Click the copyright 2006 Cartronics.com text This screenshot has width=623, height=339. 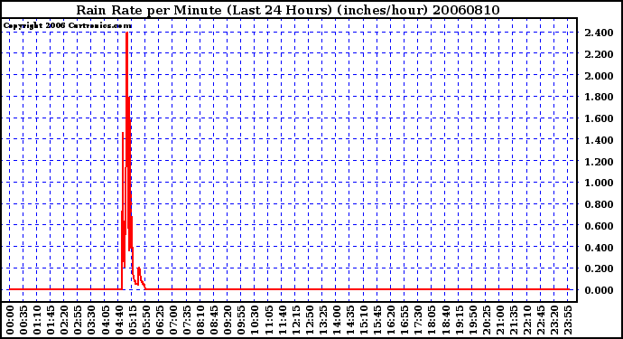coord(68,26)
